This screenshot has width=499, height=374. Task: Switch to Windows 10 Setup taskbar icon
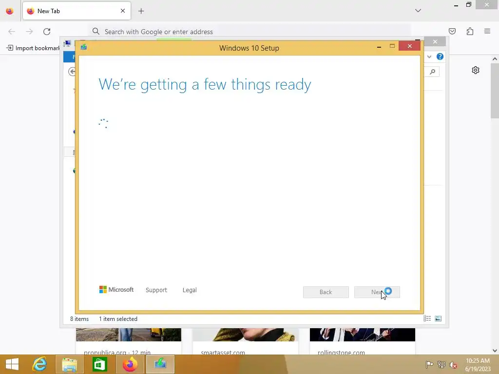click(x=160, y=364)
